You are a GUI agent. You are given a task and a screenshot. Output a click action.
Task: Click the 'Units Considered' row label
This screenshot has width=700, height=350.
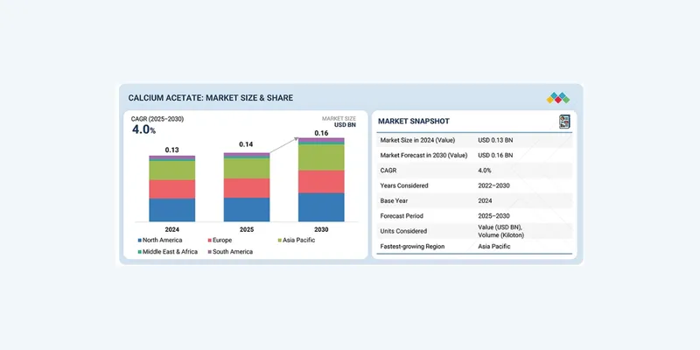pyautogui.click(x=403, y=231)
